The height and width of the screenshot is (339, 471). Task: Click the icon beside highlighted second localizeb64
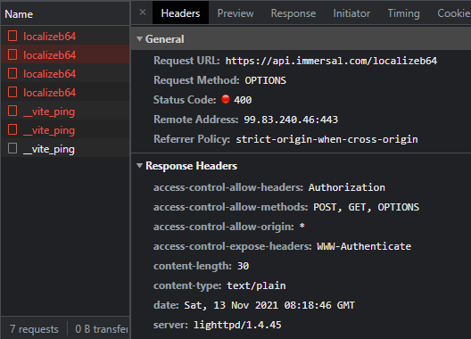12,54
